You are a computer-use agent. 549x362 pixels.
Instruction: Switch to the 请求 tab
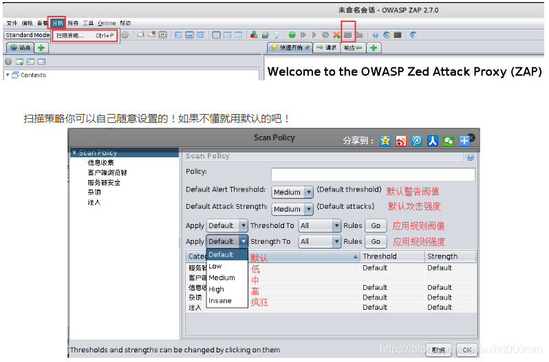pos(326,47)
